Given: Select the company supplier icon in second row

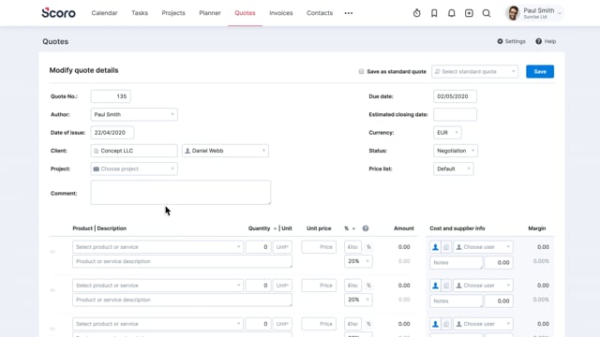Looking at the screenshot, I should (x=446, y=286).
